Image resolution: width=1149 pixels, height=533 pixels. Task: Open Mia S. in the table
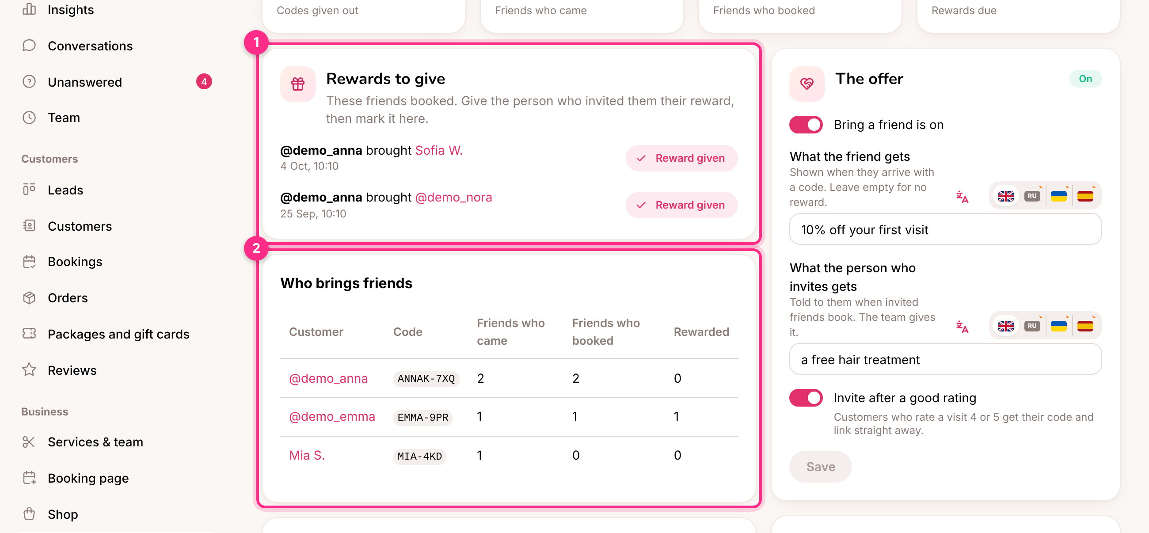pos(307,455)
